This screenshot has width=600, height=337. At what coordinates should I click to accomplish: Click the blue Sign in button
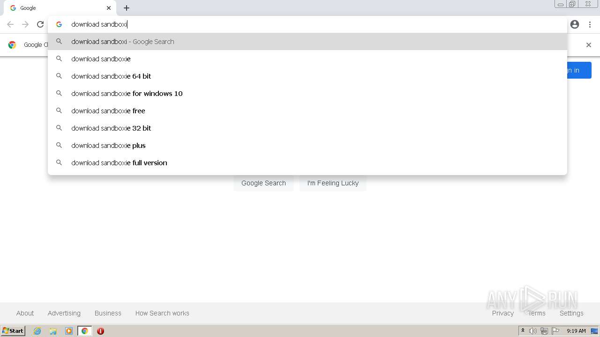(579, 70)
